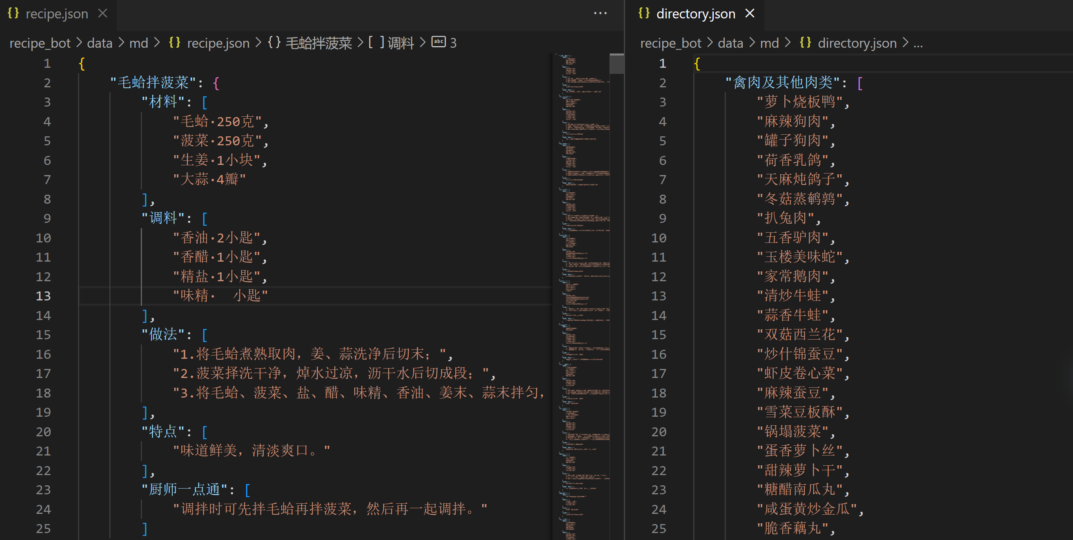Click the JSON braces icon on the recipe.json tab
Screen dimensions: 1073x540
point(13,13)
